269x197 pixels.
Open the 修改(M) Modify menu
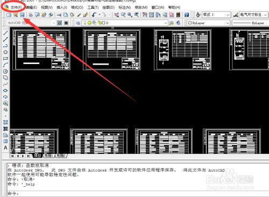(141, 8)
